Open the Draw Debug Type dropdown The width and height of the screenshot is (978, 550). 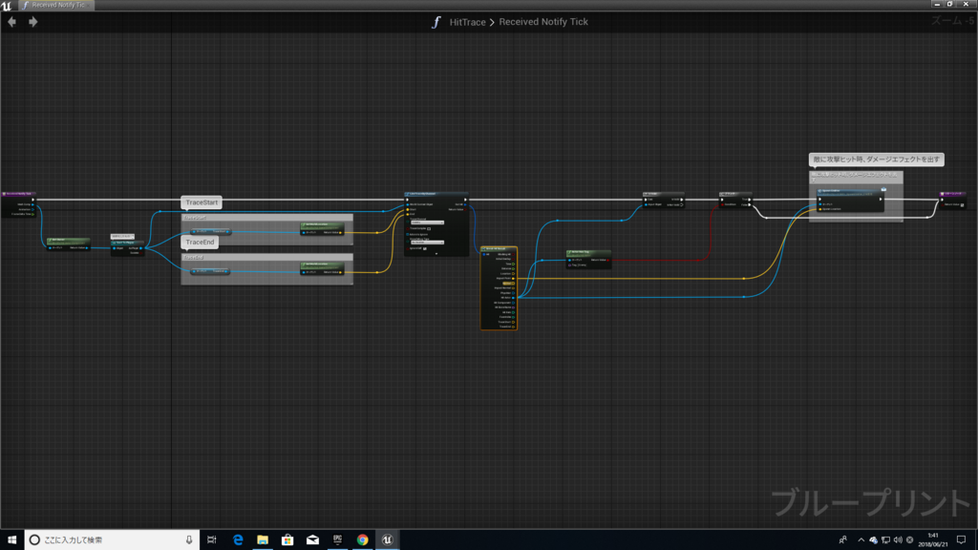coord(427,242)
